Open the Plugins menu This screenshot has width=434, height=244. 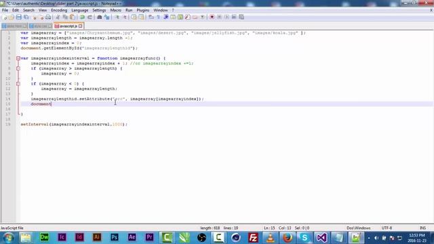(x=143, y=10)
